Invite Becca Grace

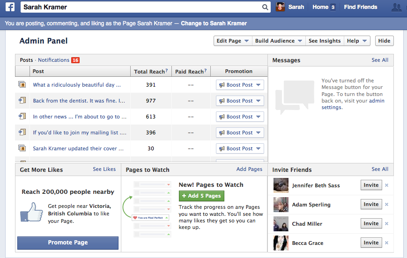tap(371, 243)
